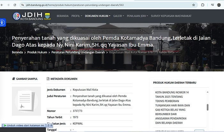The image size is (224, 132).
Task: Expand the Profil dropdown menu
Action: coord(77,16)
